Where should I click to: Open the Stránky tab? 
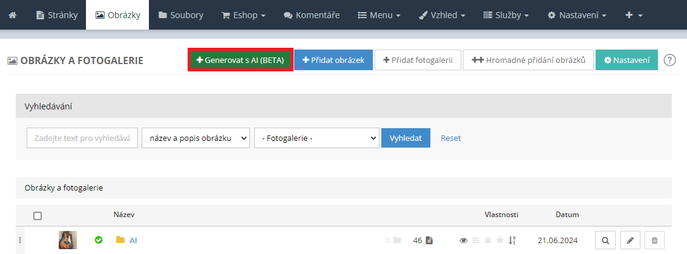click(x=57, y=15)
